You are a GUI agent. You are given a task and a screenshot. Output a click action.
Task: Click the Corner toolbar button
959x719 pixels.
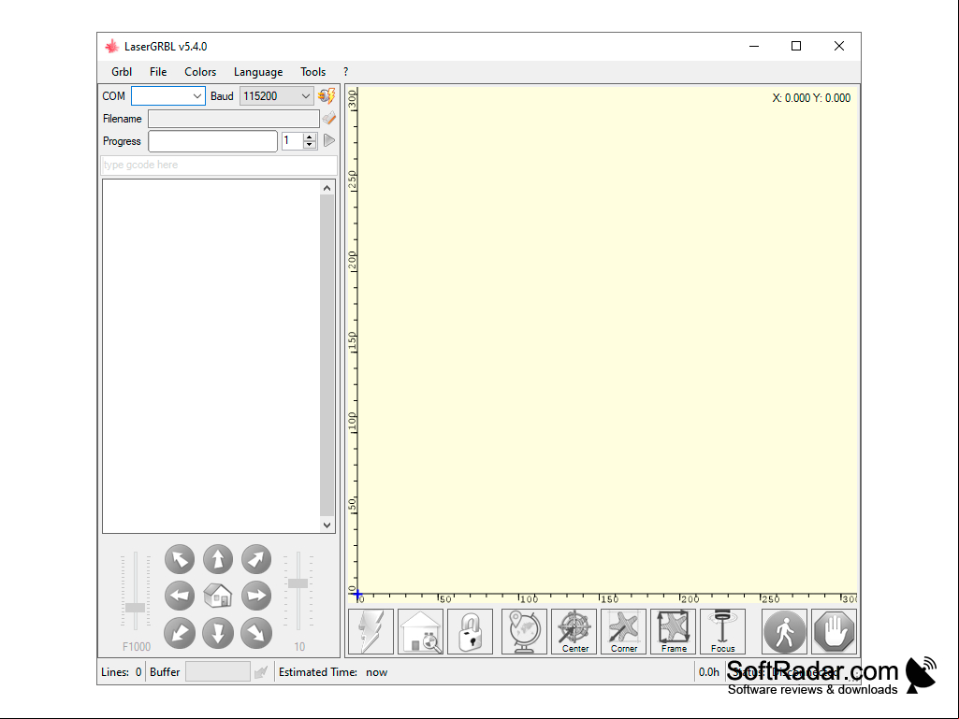pyautogui.click(x=623, y=631)
